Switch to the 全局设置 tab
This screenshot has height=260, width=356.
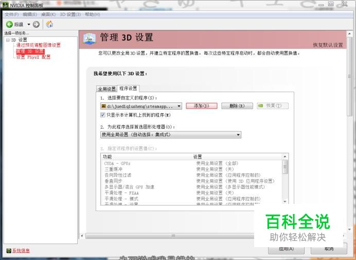click(106, 89)
